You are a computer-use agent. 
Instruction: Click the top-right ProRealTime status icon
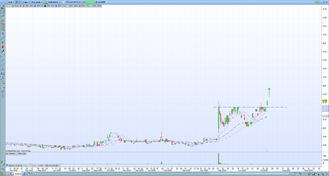point(317,2)
